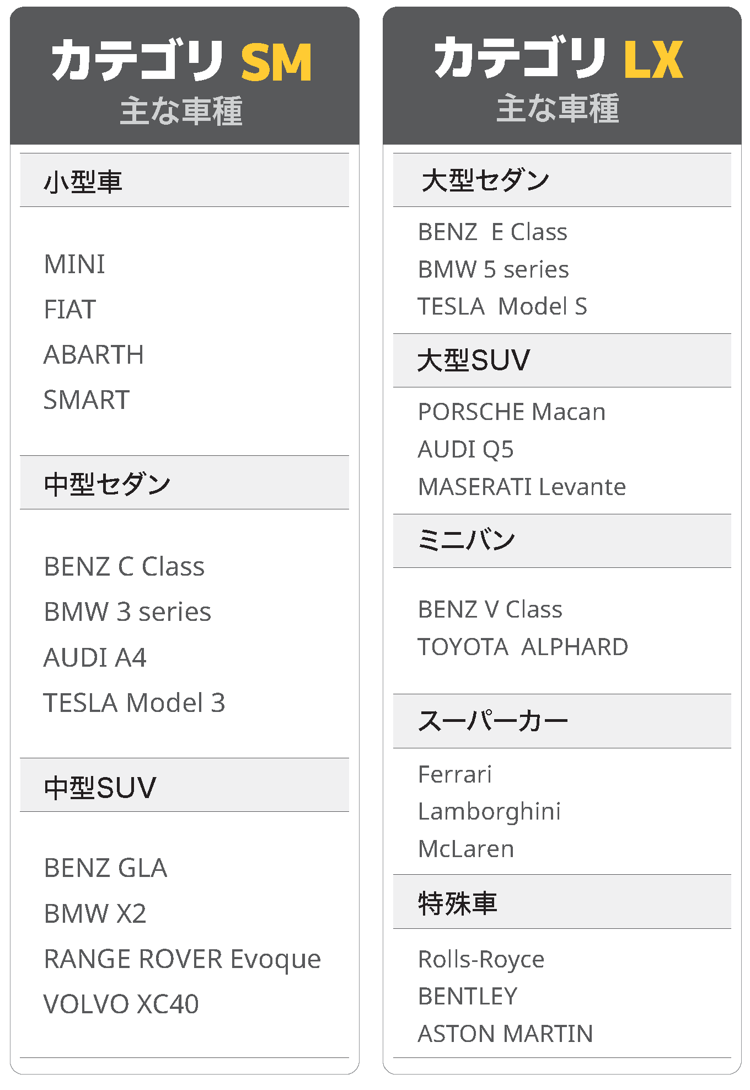Select the Rolls-Royce entry
750x1090 pixels.
click(x=481, y=959)
